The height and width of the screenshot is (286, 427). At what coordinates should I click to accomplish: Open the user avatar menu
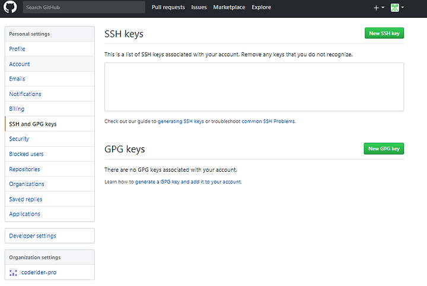click(397, 8)
